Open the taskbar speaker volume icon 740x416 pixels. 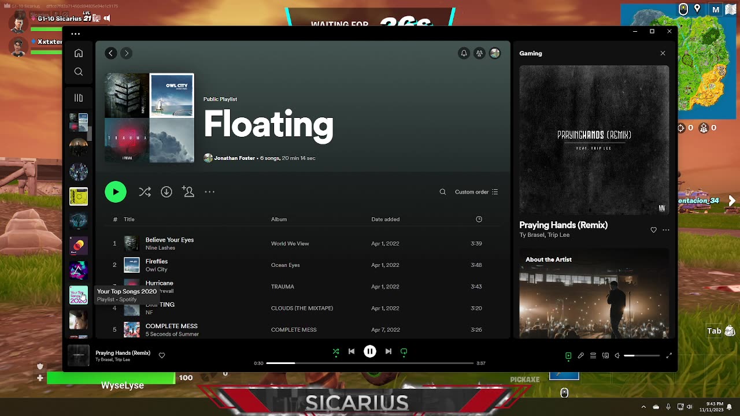(690, 407)
